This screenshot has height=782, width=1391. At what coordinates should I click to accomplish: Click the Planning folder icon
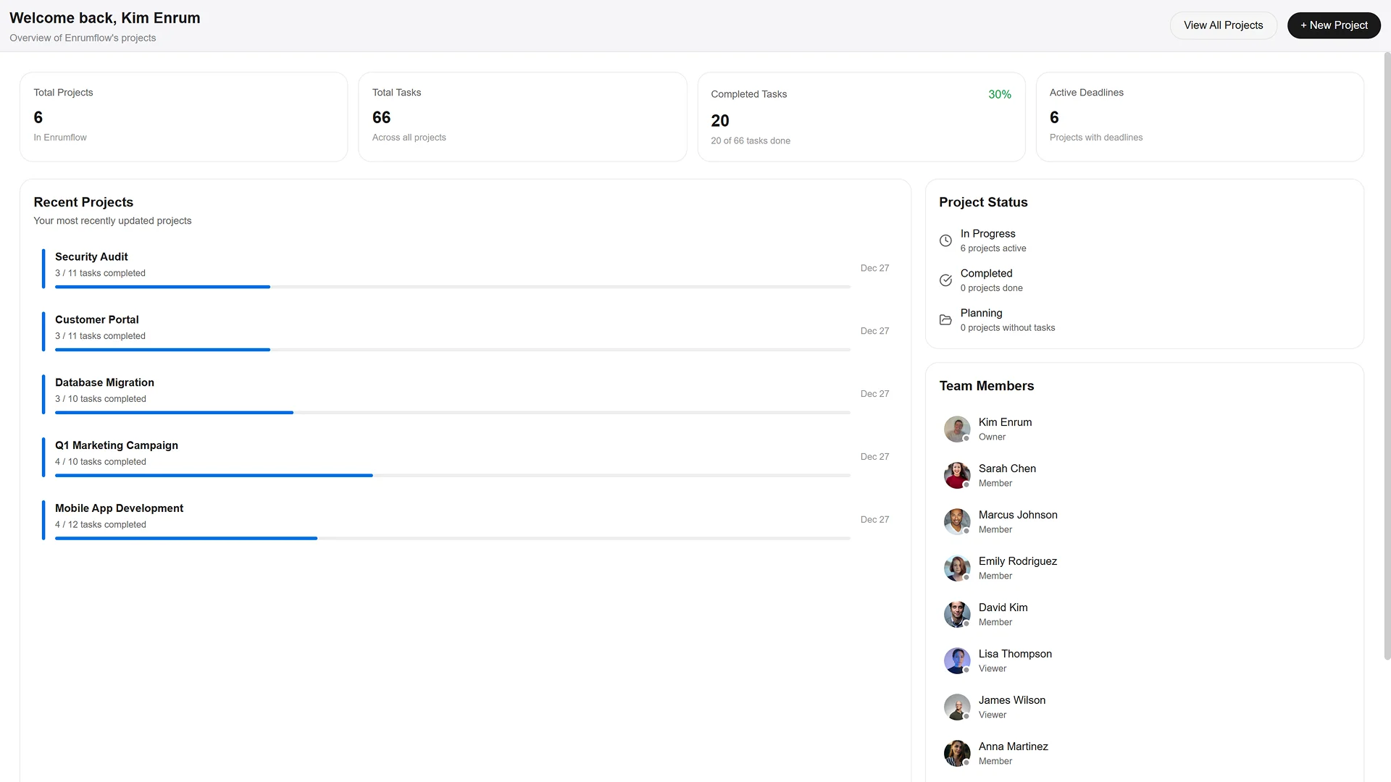tap(945, 320)
